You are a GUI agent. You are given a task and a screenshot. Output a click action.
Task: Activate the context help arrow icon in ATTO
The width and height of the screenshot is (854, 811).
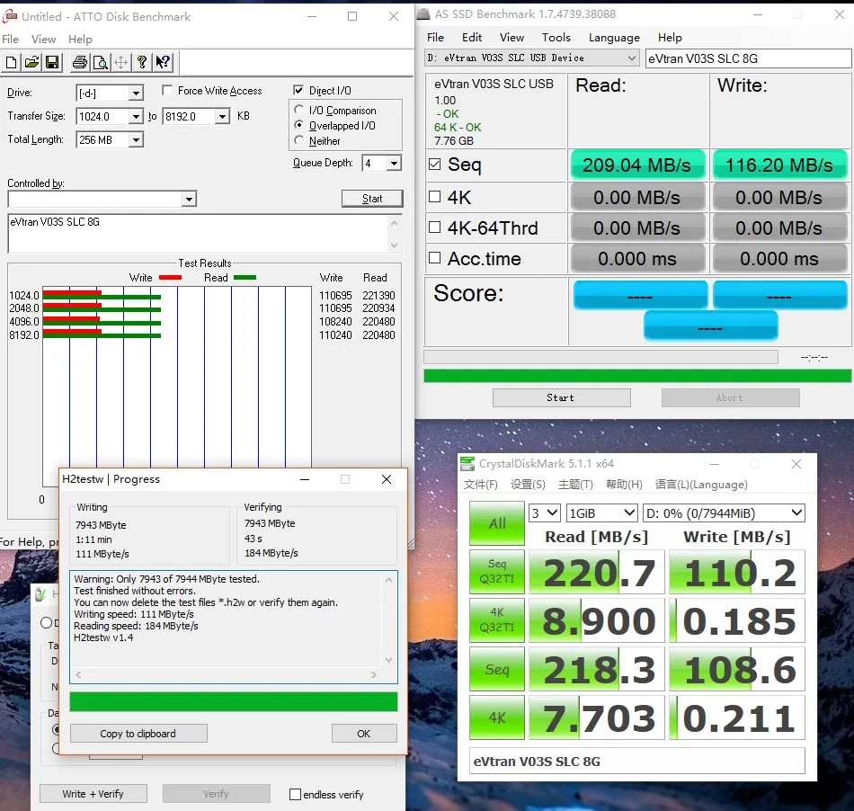(163, 62)
